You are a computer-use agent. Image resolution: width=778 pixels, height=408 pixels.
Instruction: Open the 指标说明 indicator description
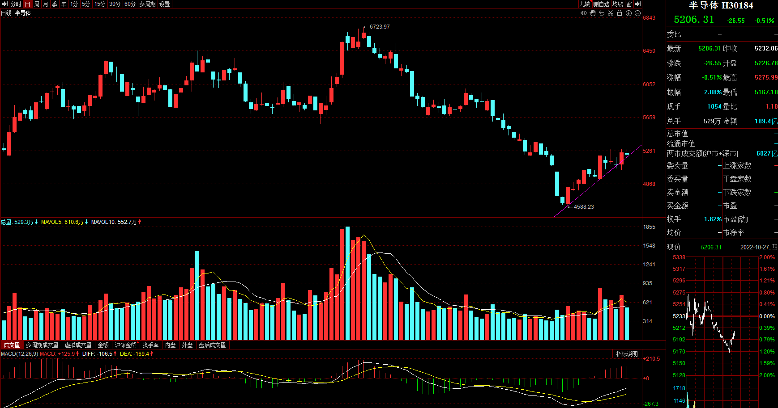(x=627, y=354)
